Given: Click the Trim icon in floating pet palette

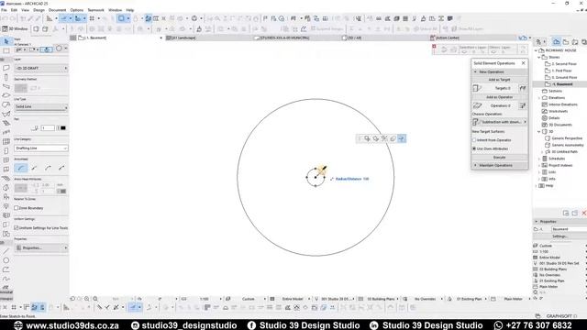Looking at the screenshot, I should click(x=384, y=138).
